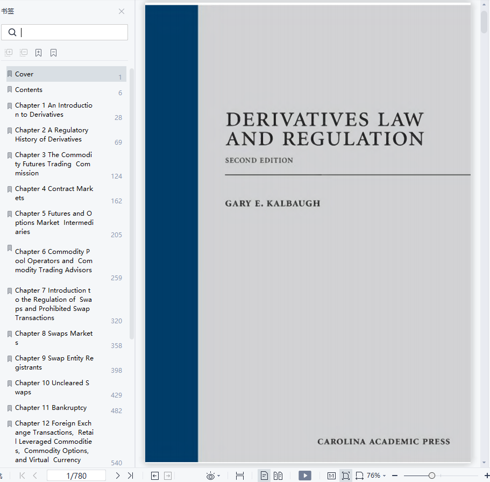Select Chapter 4 Contract Markets bookmark
The width and height of the screenshot is (490, 482).
point(66,194)
